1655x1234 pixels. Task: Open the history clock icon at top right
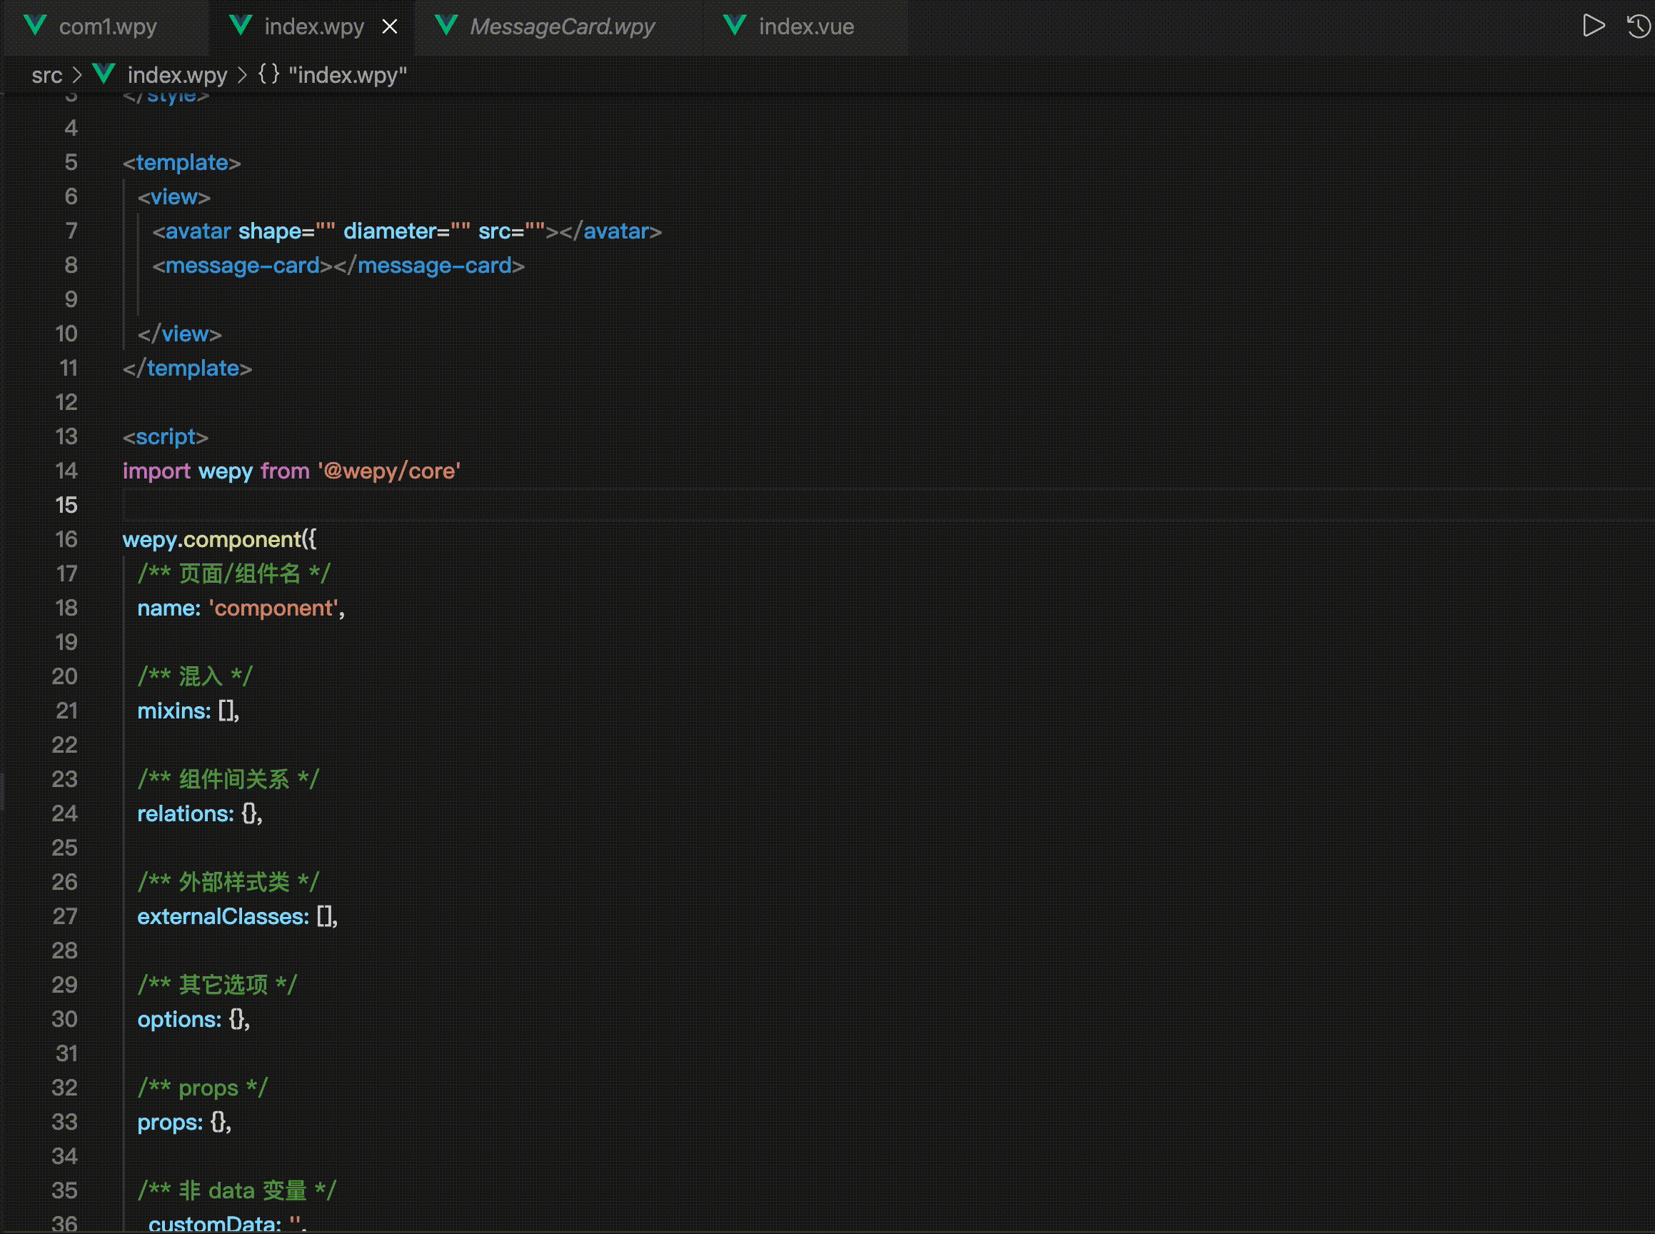(x=1638, y=26)
